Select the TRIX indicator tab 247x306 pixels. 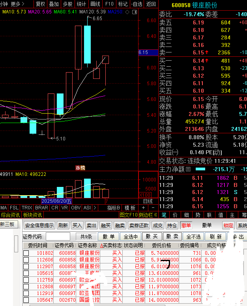point(27,208)
